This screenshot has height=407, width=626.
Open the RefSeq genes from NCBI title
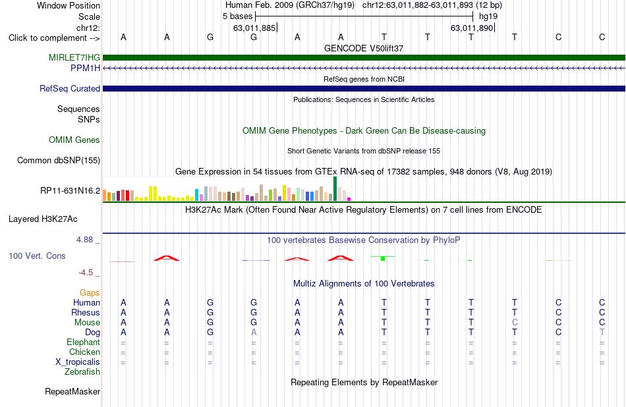pos(364,79)
